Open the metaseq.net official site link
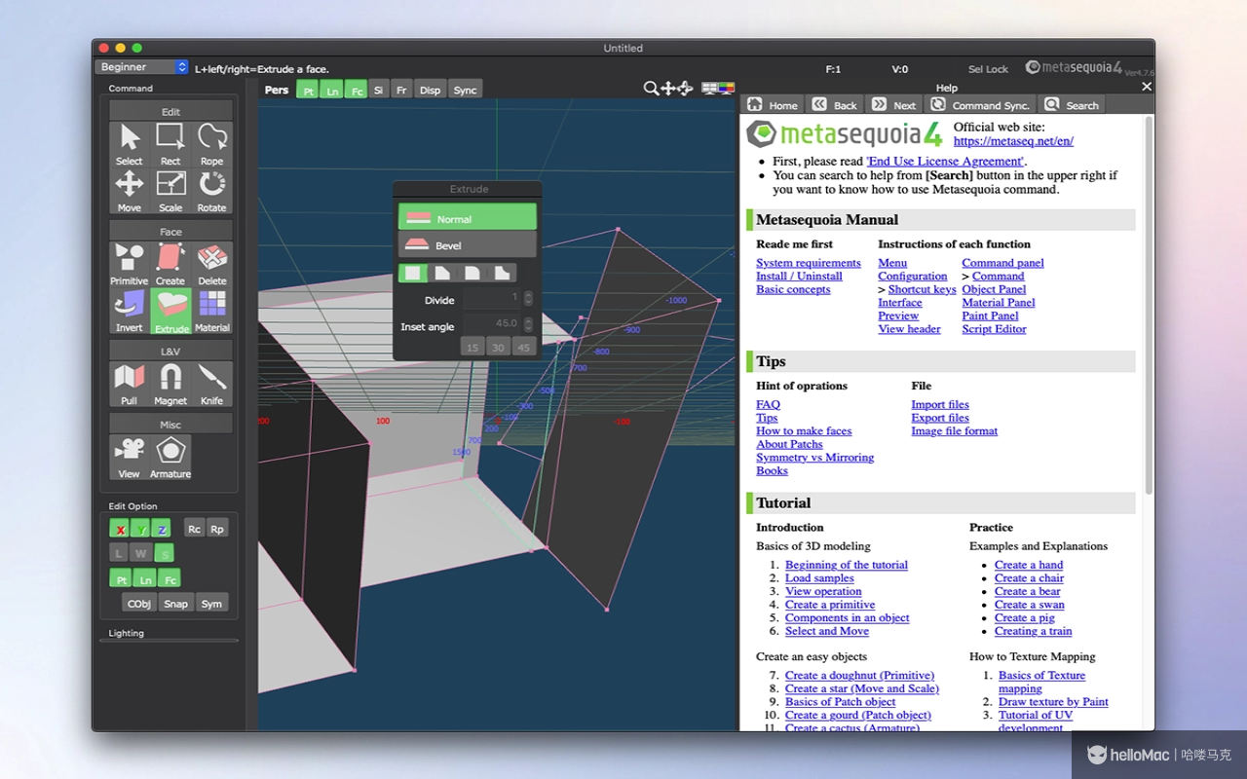 point(1013,141)
